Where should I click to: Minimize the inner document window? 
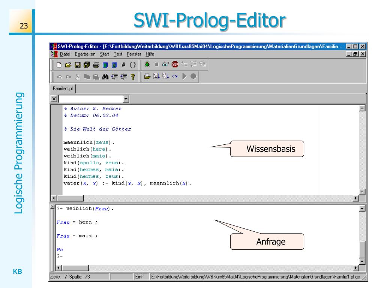point(349,54)
